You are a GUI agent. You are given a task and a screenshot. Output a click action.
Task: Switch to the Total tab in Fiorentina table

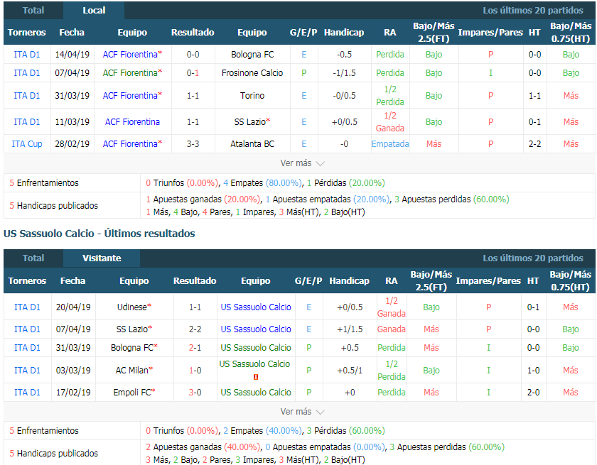pyautogui.click(x=33, y=10)
